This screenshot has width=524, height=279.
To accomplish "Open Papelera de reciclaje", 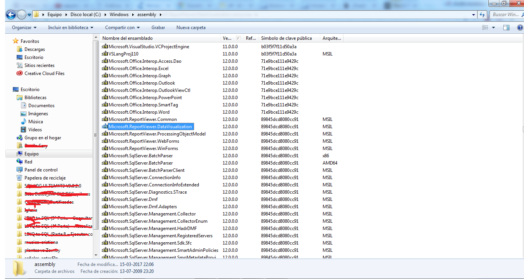I will pyautogui.click(x=45, y=178).
